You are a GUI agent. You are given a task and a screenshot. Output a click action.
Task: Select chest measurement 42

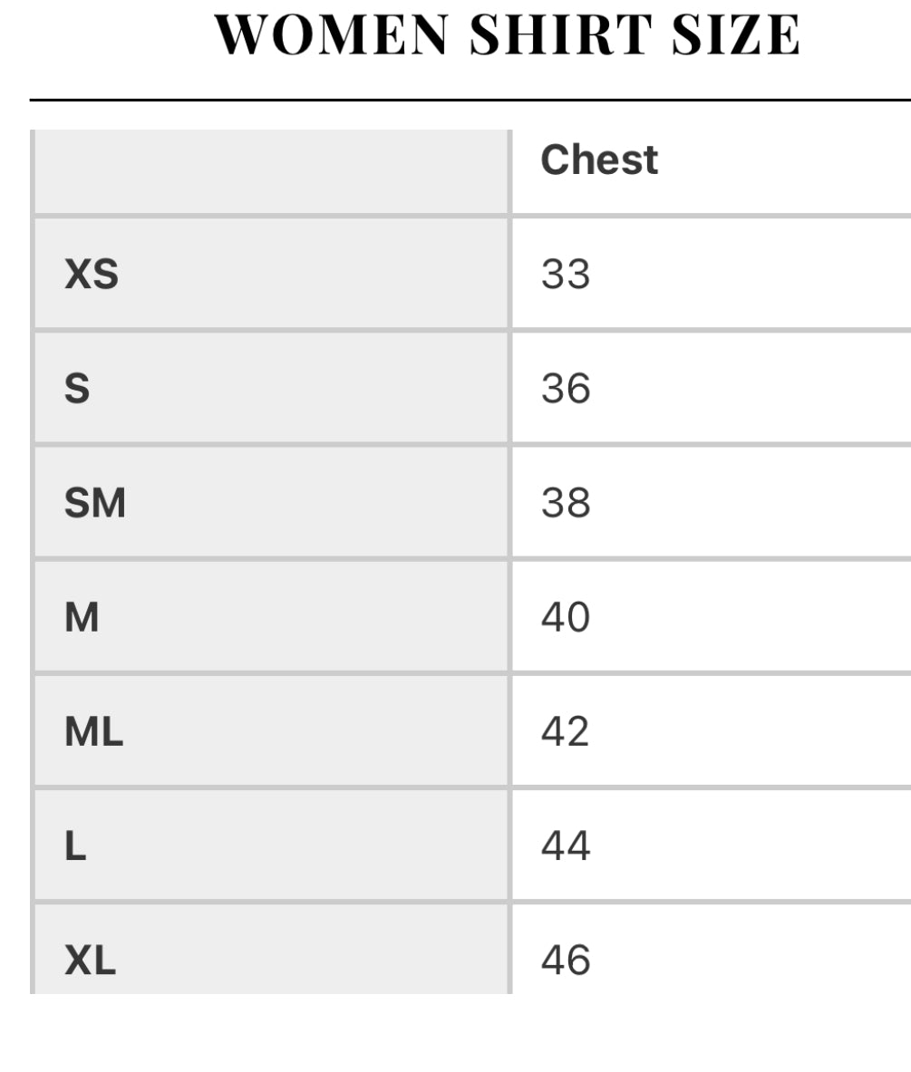pos(566,732)
